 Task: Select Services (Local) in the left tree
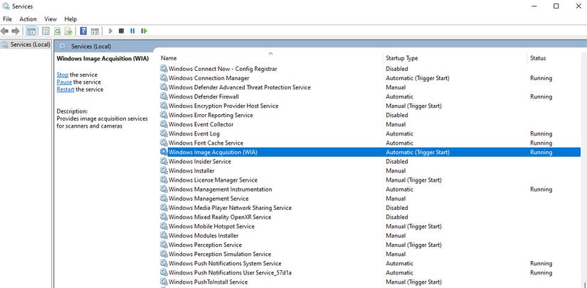pos(26,45)
